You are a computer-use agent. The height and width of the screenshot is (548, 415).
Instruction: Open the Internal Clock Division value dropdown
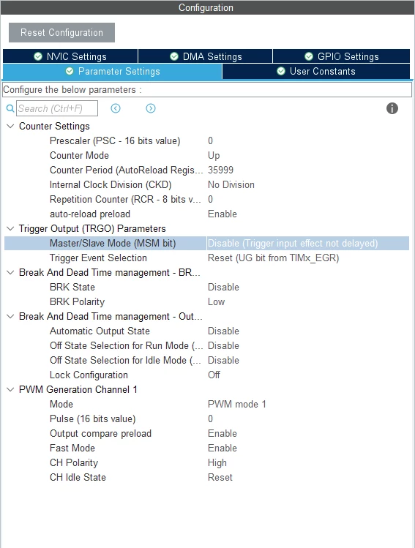click(231, 184)
